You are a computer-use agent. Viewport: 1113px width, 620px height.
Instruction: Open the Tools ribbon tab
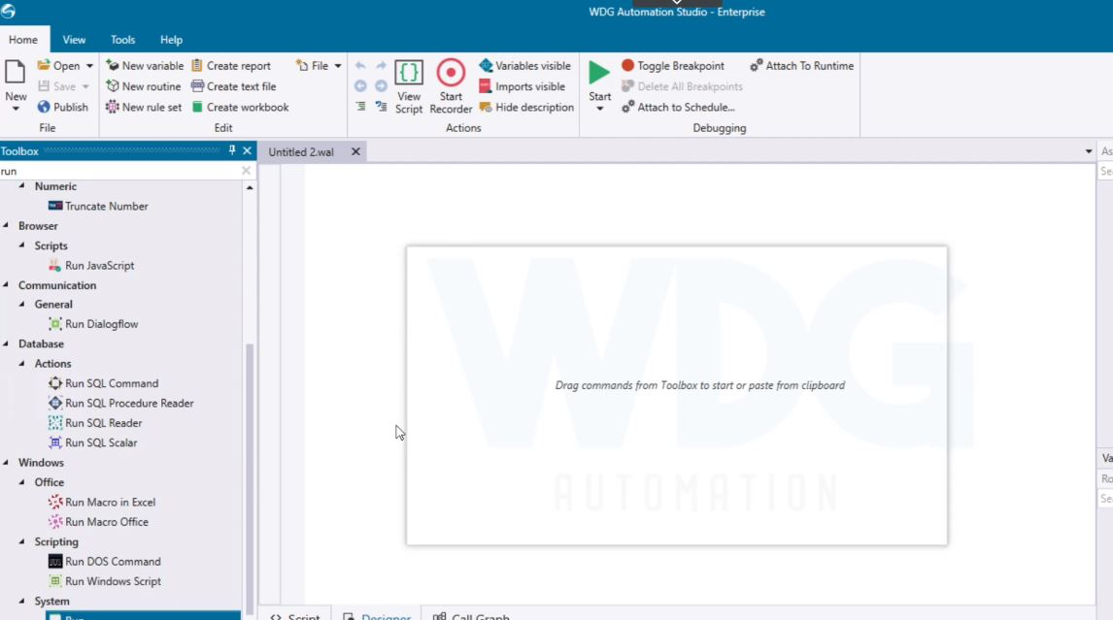(122, 40)
